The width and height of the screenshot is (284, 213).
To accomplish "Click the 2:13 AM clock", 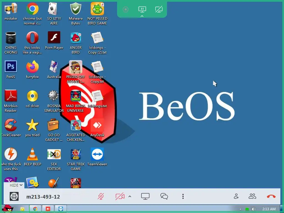I will [269, 209].
